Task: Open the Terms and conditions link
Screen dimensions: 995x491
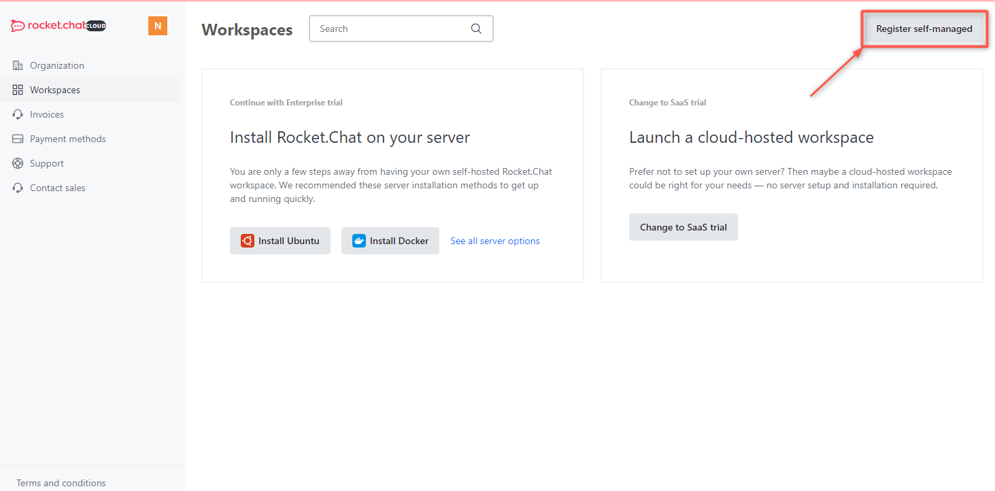Action: click(61, 483)
